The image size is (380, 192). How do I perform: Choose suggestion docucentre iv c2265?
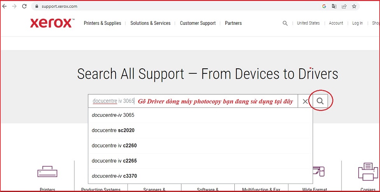tap(200, 161)
